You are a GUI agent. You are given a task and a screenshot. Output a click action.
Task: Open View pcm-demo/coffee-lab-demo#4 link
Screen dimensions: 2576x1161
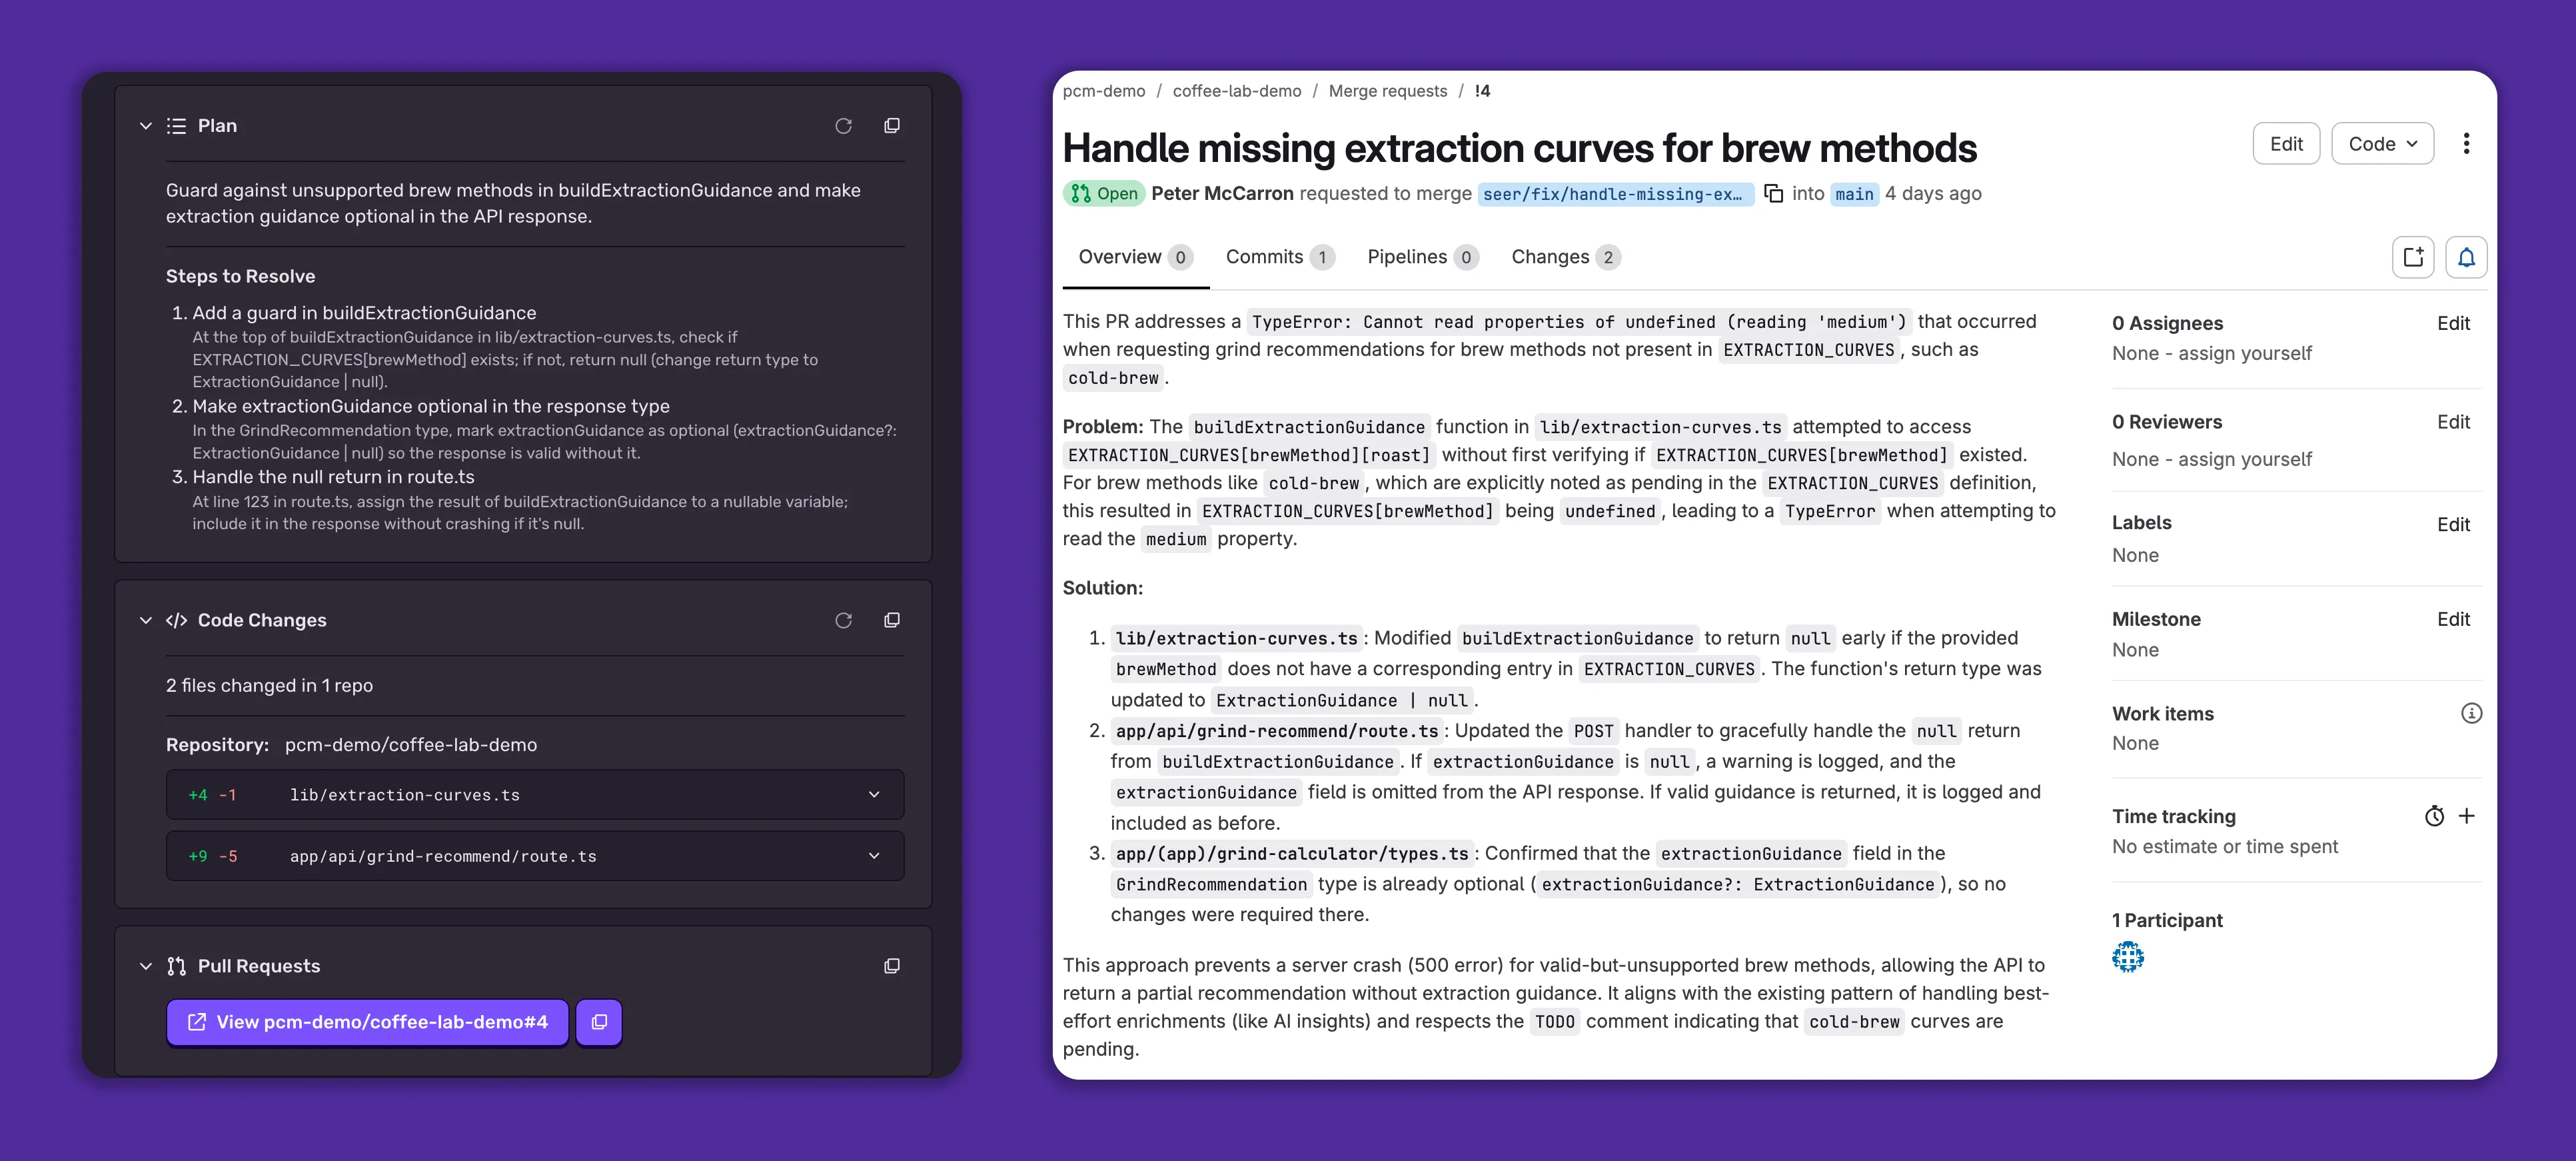coord(367,1022)
